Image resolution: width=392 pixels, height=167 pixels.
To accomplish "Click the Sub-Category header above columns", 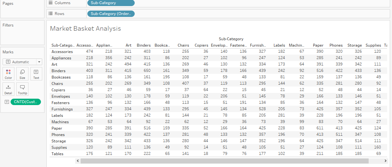I will click(231, 39).
